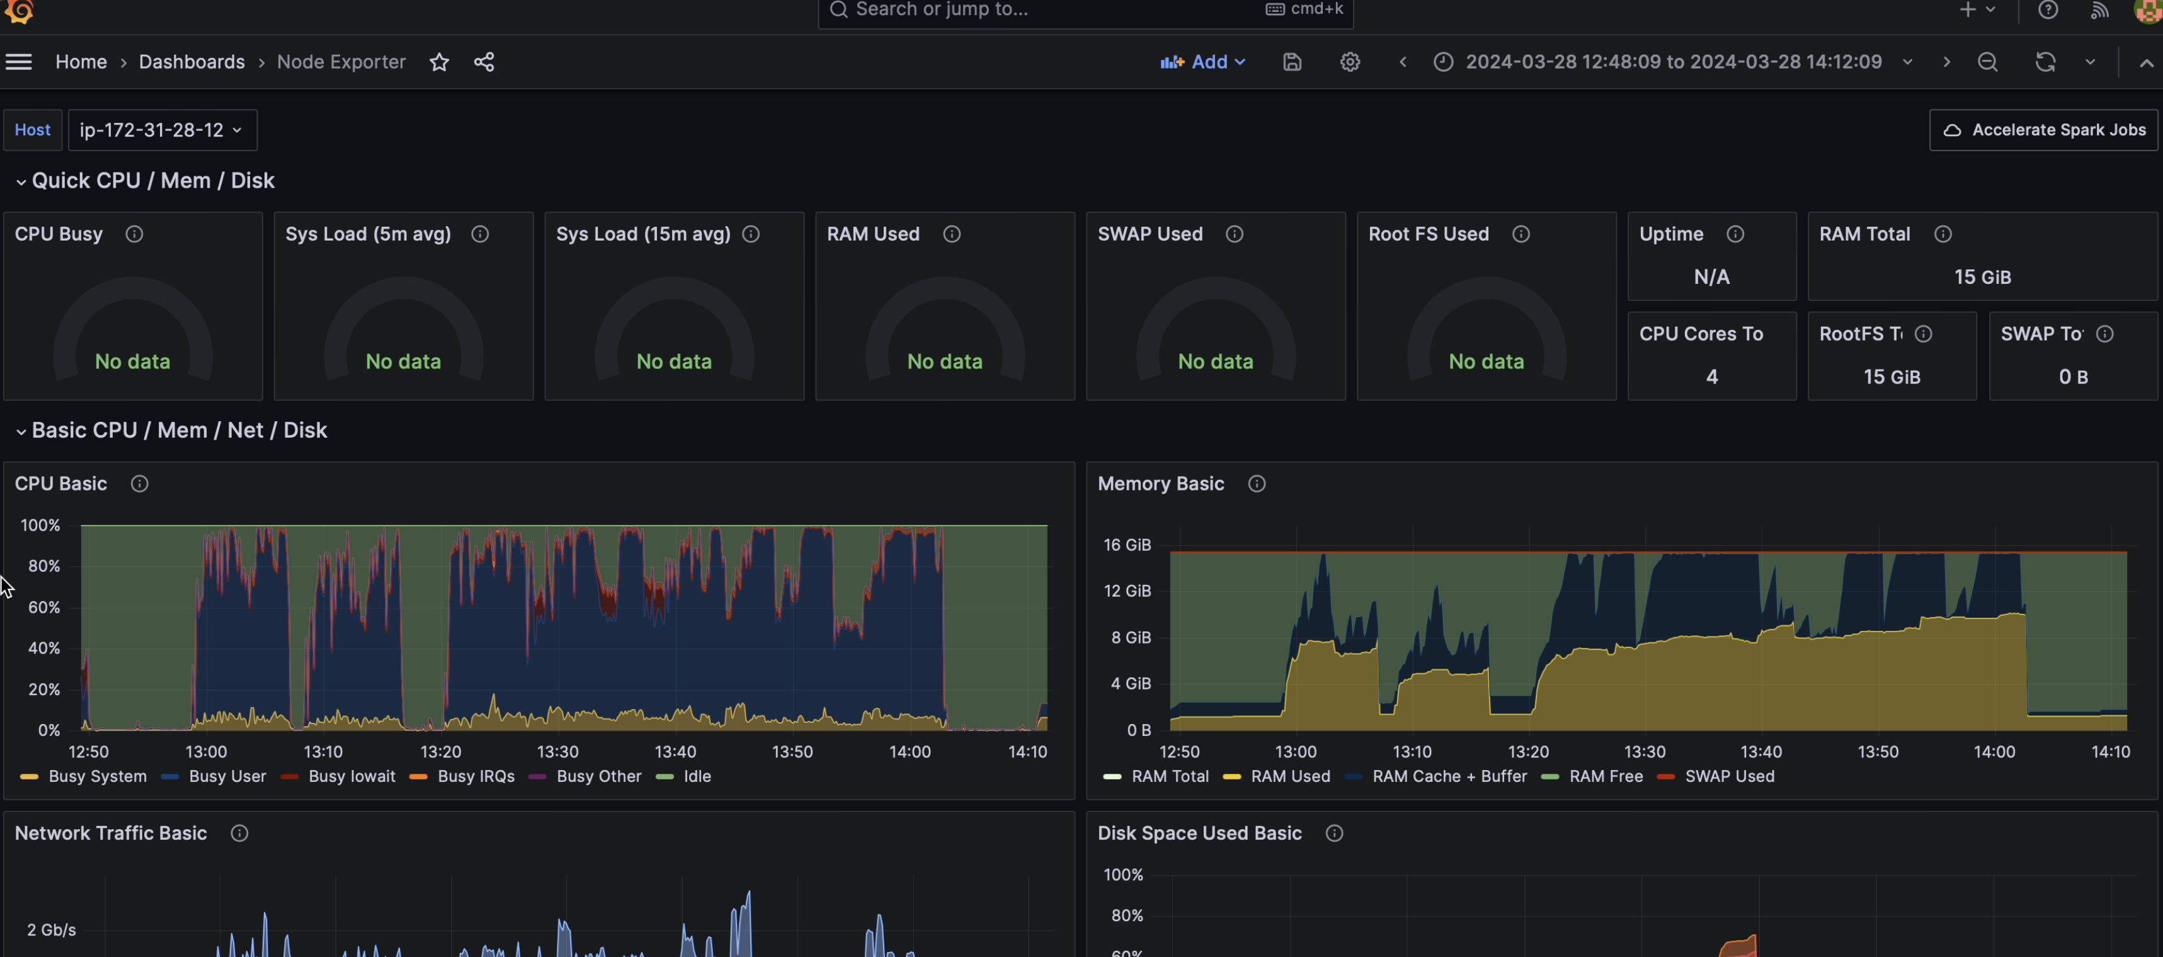Click the Accelerate Spark Jobs button
The height and width of the screenshot is (957, 2163).
[x=2044, y=130]
